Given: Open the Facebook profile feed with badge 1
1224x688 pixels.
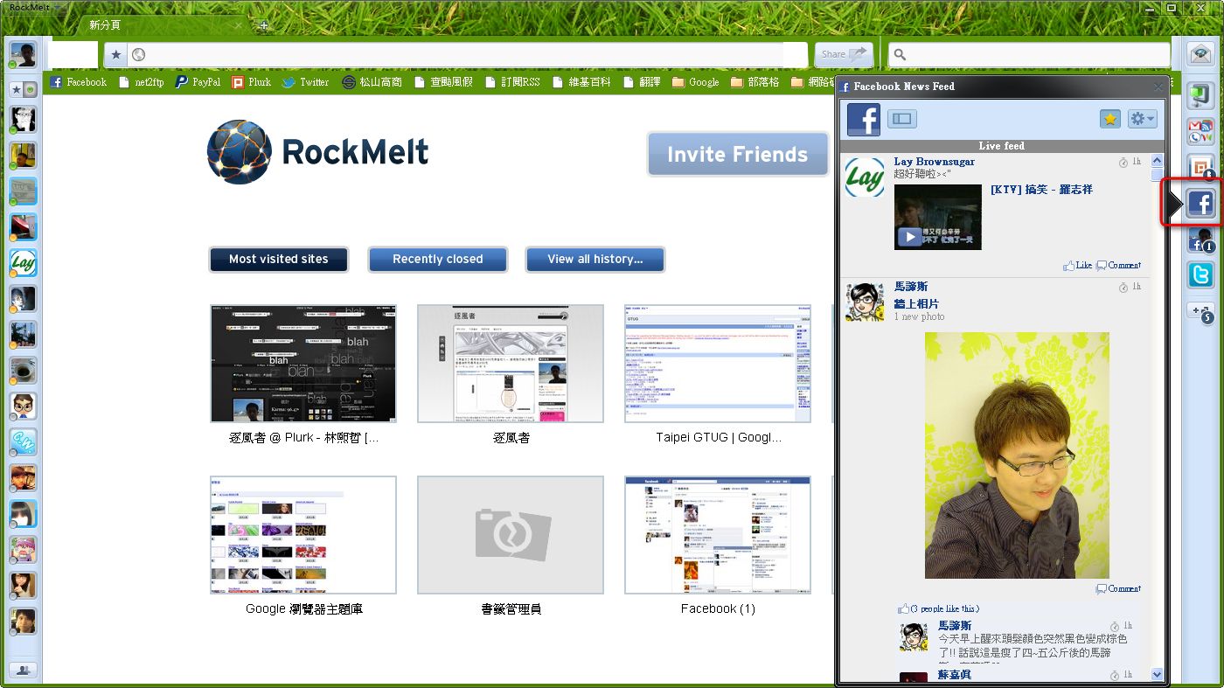Looking at the screenshot, I should 1201,240.
